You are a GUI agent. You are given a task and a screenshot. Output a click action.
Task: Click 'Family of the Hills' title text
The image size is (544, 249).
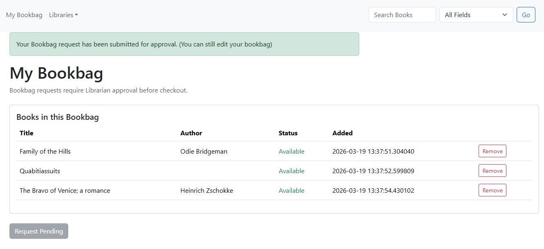(x=45, y=151)
